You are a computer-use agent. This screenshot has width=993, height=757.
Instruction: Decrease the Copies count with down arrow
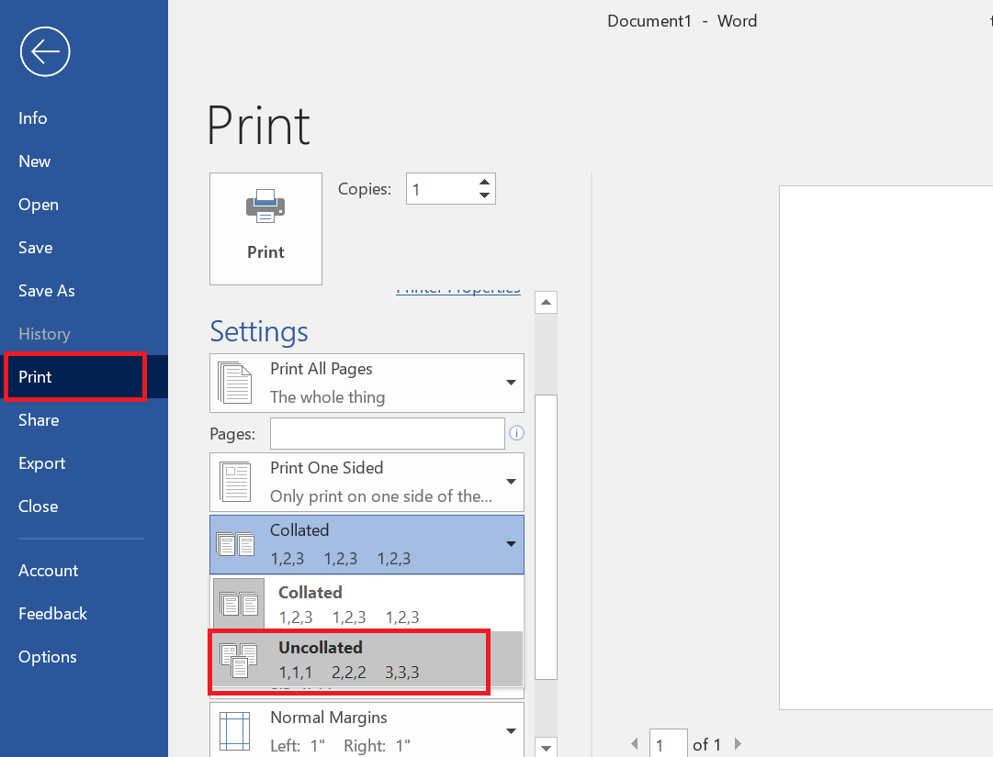484,195
